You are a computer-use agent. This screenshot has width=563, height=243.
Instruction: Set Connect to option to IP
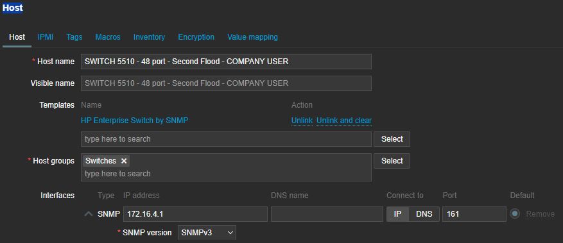[397, 214]
